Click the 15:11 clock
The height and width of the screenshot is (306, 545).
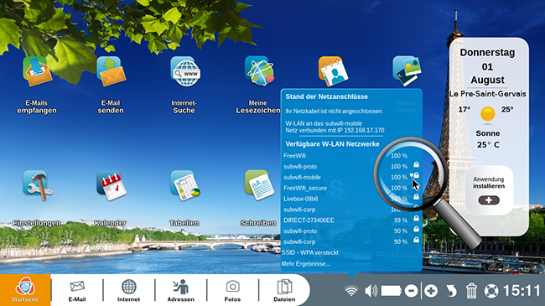tap(522, 291)
